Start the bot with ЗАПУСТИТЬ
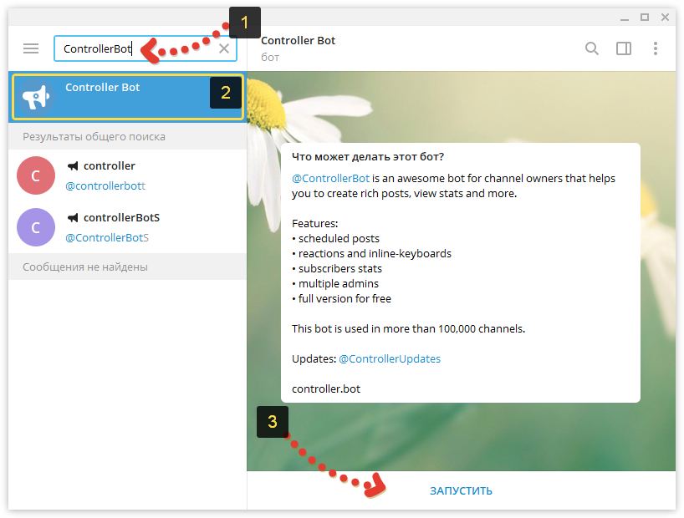The width and height of the screenshot is (684, 518). pyautogui.click(x=461, y=491)
